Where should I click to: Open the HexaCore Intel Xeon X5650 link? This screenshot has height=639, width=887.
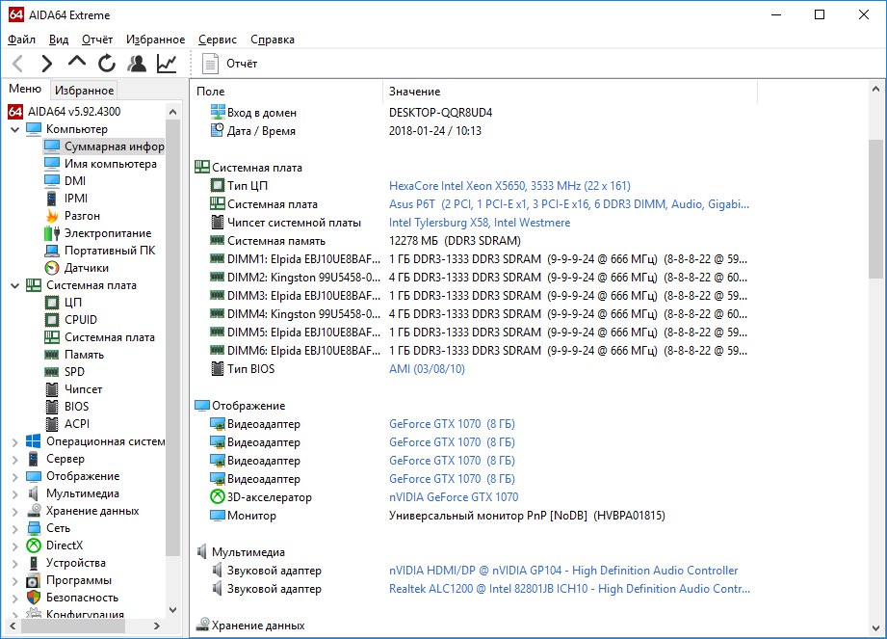pos(509,186)
